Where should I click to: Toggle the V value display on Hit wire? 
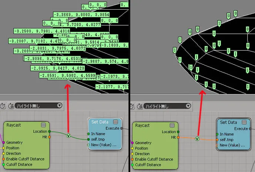197,139
